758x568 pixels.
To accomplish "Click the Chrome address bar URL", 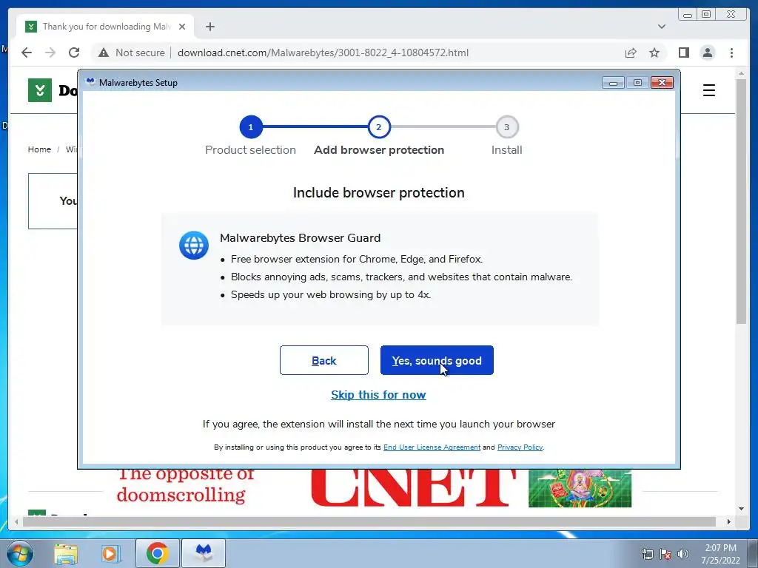I will 323,53.
